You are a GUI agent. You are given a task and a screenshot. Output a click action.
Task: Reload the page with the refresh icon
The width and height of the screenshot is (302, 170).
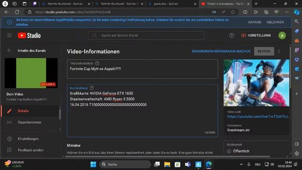coord(17,12)
